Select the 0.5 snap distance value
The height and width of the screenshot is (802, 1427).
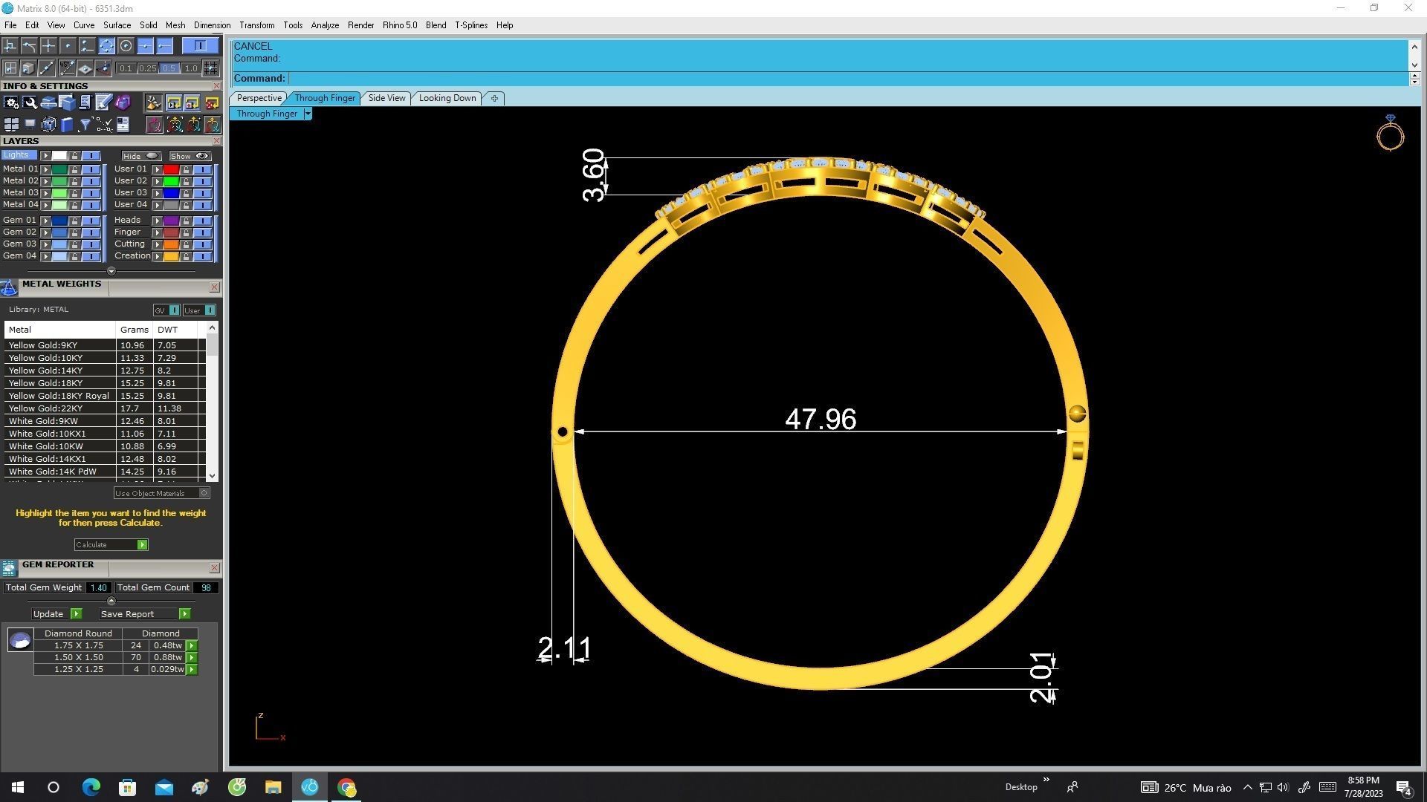[169, 68]
